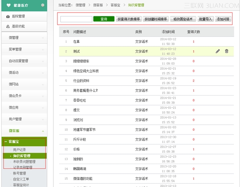Select the row titled 微信墙的功能
Screen dimensions: 240x187
[147, 179]
